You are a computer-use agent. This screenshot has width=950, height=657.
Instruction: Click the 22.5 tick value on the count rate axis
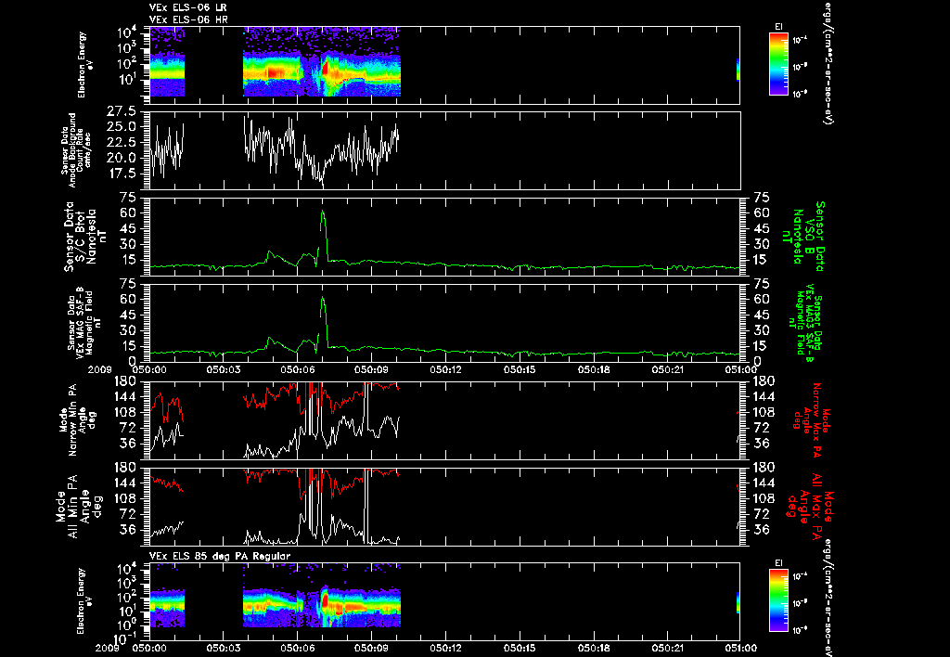click(122, 142)
